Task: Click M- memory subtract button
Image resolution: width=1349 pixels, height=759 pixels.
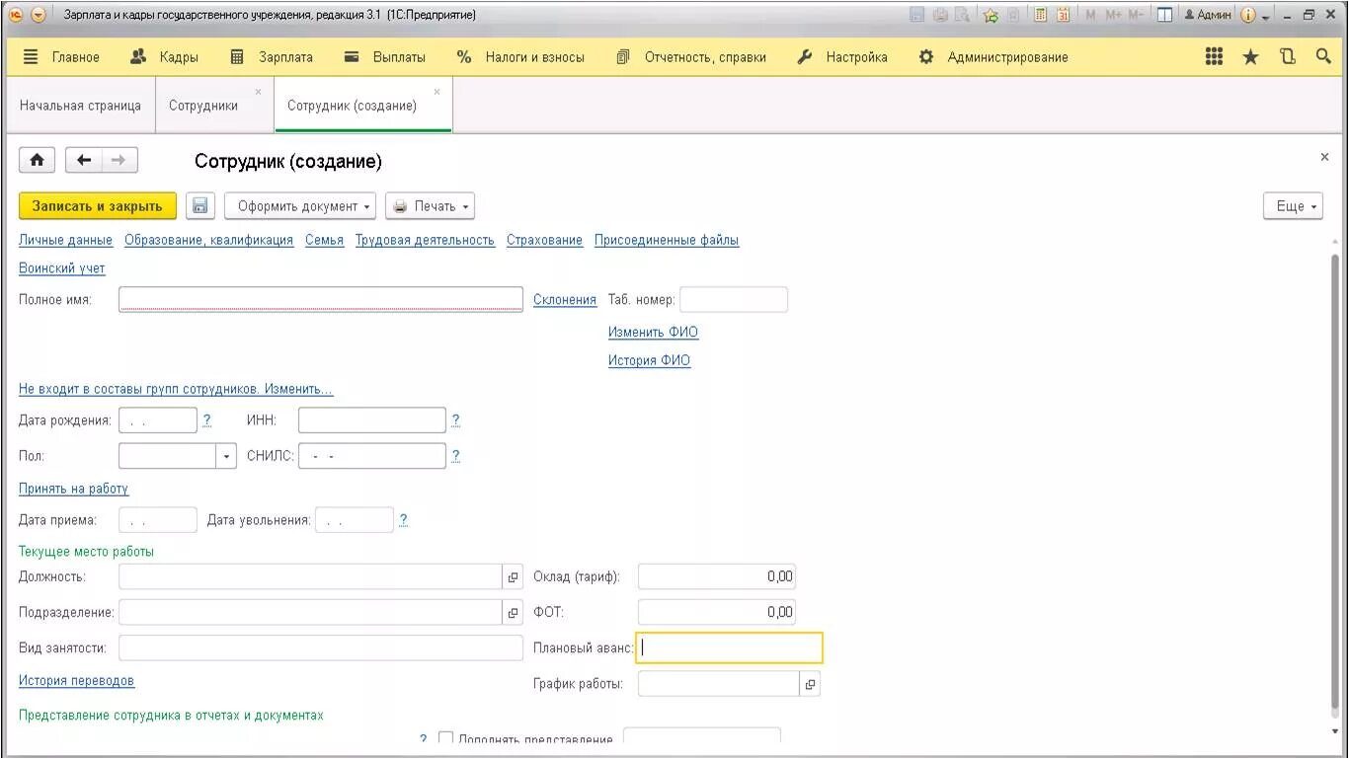Action: pyautogui.click(x=1136, y=15)
